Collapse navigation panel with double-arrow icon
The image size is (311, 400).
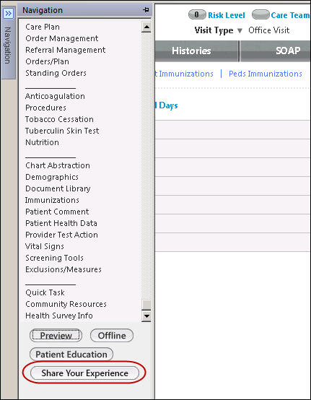8,13
